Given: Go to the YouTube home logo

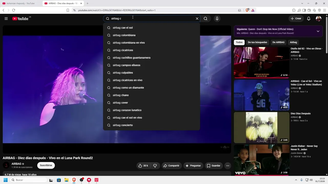Looking at the screenshot, I should tap(20, 18).
